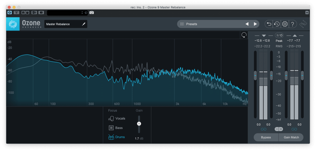Click the output peak value -7.7 on left
The width and height of the screenshot is (316, 151).
(290, 41)
